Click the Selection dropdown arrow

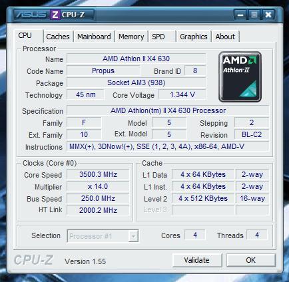[133, 236]
